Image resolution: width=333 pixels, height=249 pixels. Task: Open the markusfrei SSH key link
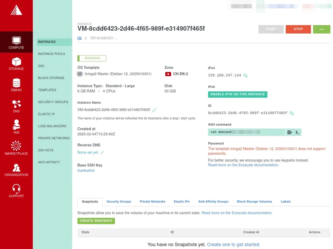pos(86,171)
